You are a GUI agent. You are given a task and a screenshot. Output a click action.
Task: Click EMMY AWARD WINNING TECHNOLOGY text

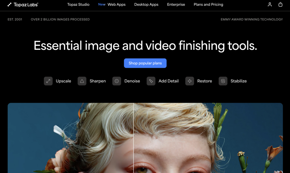coord(252,20)
